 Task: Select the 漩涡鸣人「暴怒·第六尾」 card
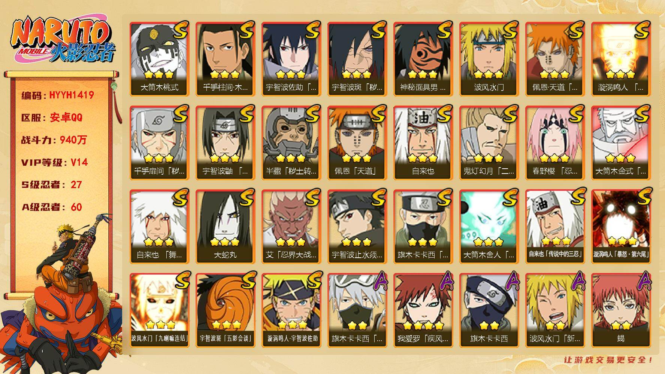click(x=621, y=227)
